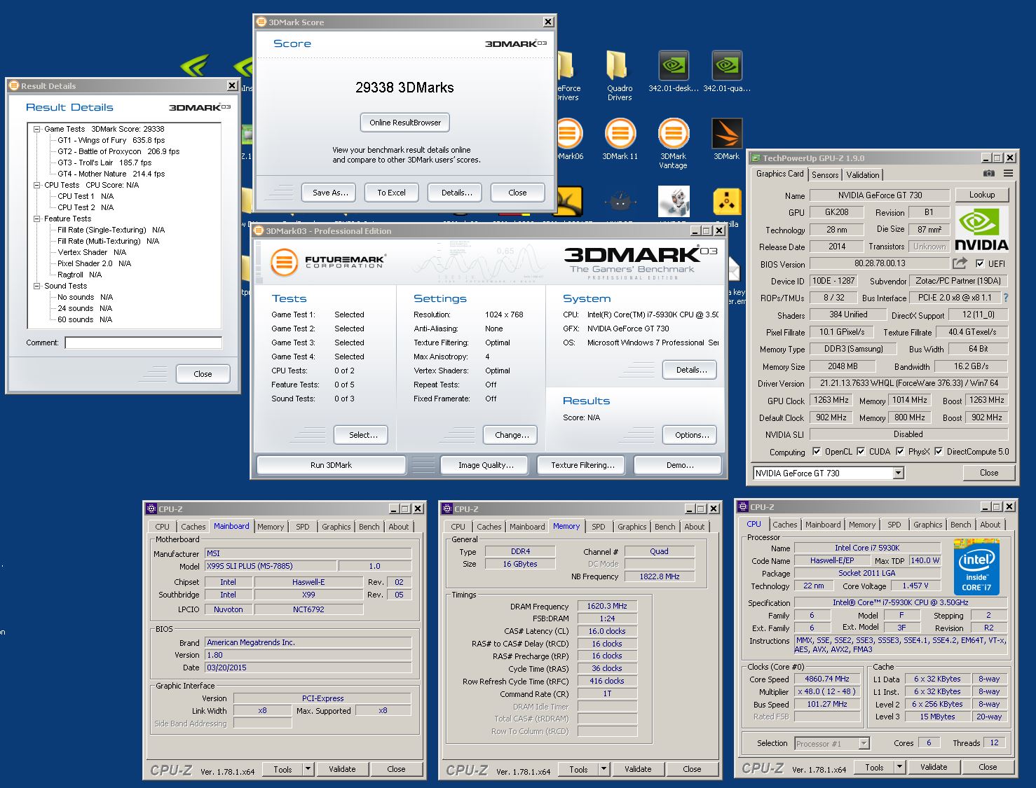Select the GT4 - Mother Nature result row
Screen dimensions: 1036x788
(111, 174)
